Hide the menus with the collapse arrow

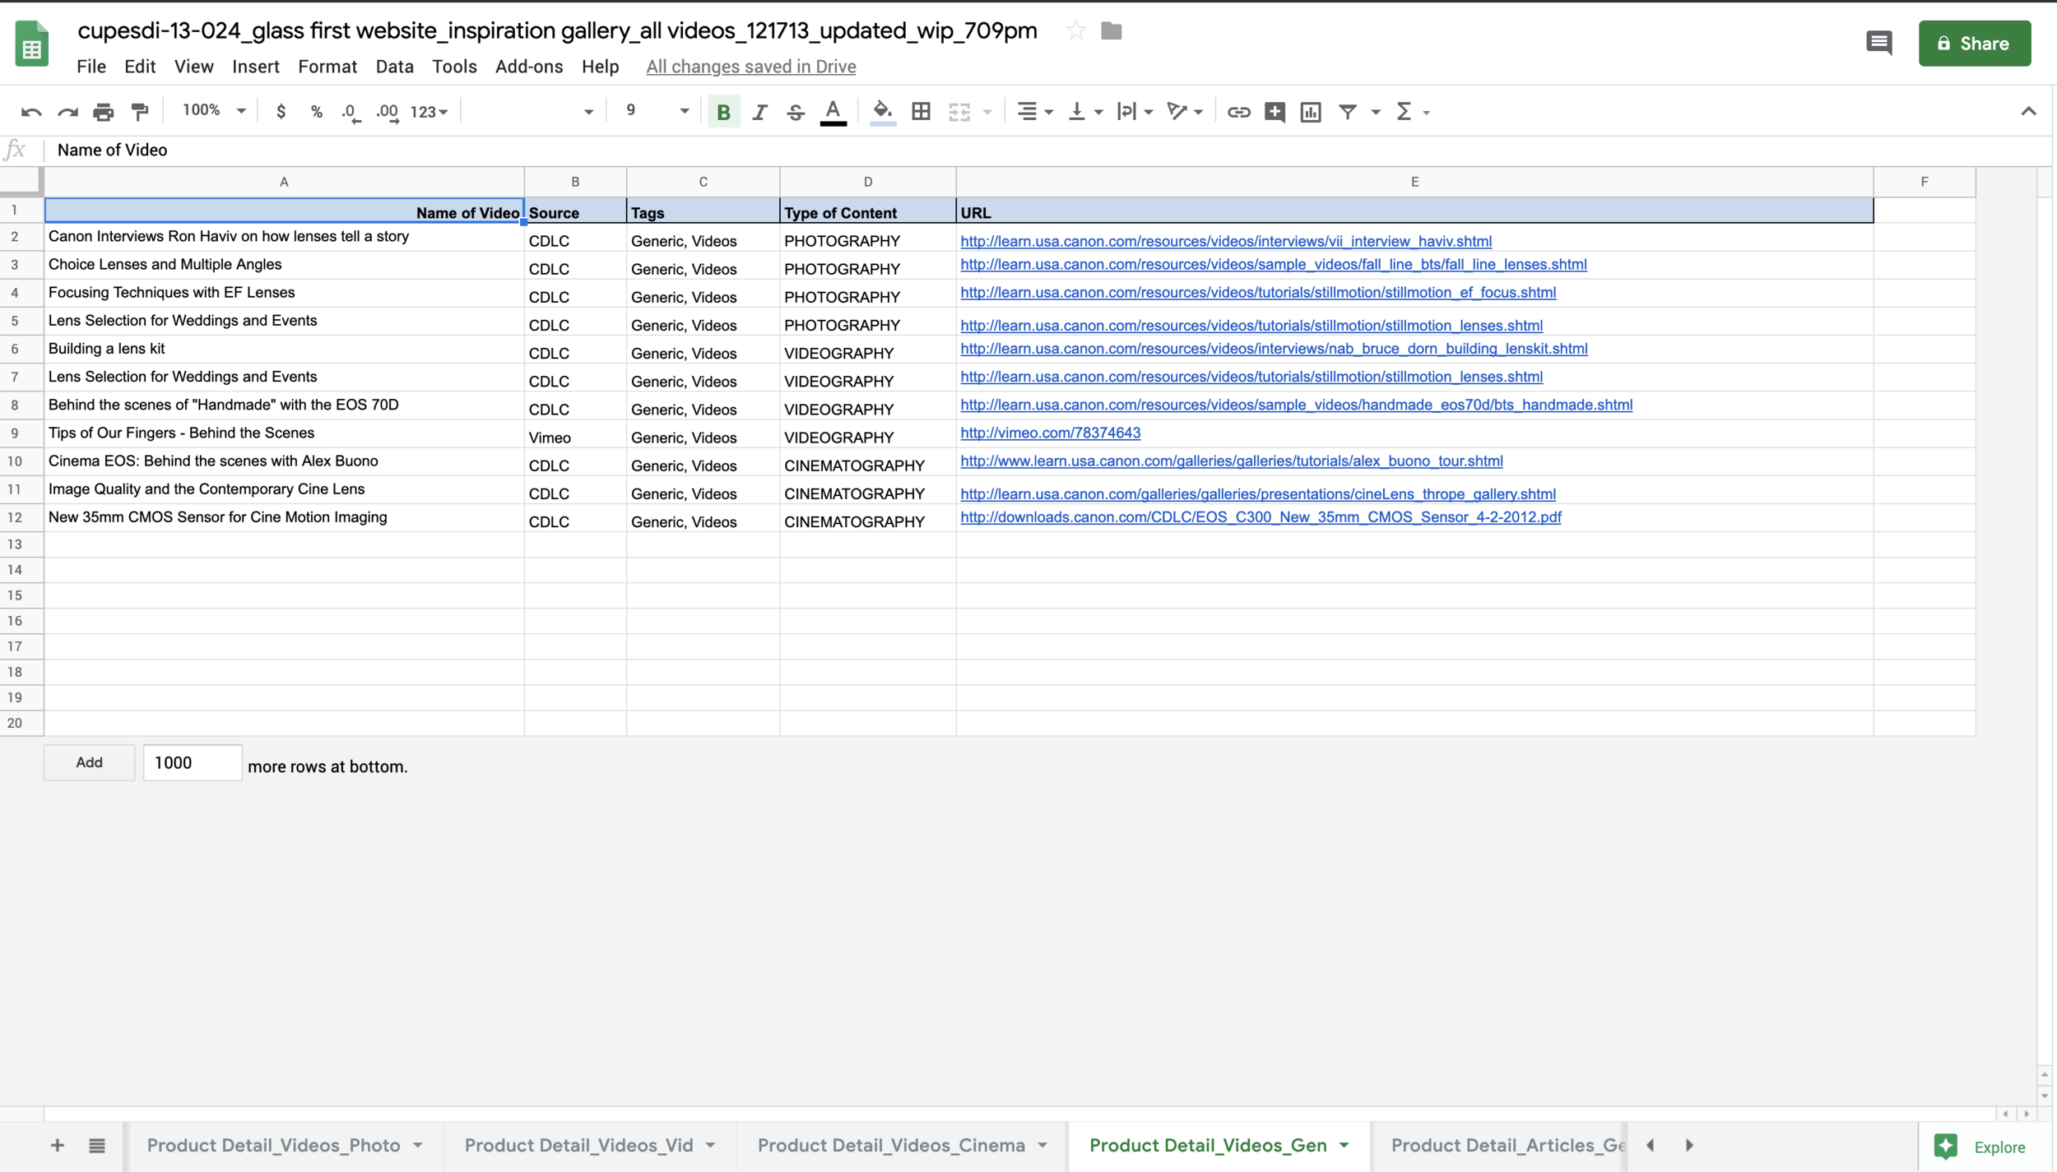click(x=2028, y=111)
